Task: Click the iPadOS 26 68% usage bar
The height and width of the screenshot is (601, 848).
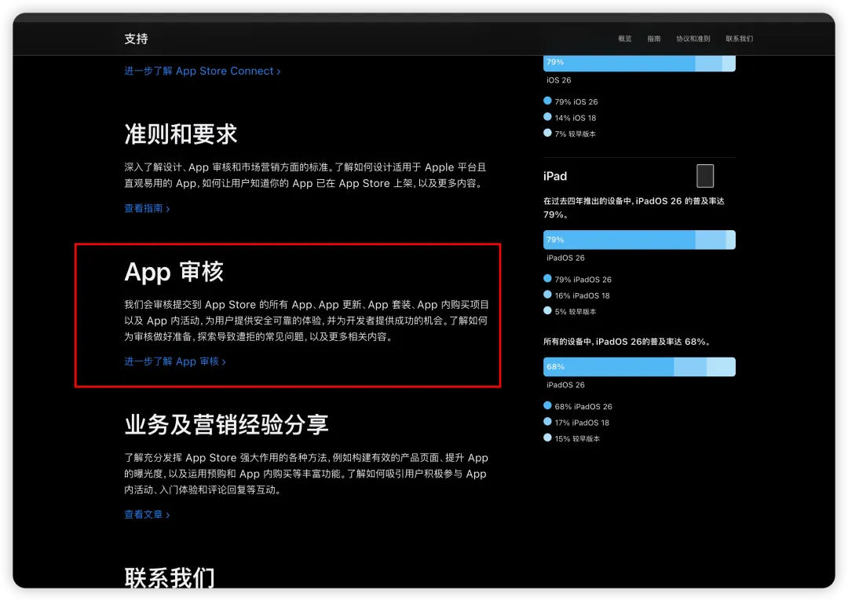Action: (639, 367)
